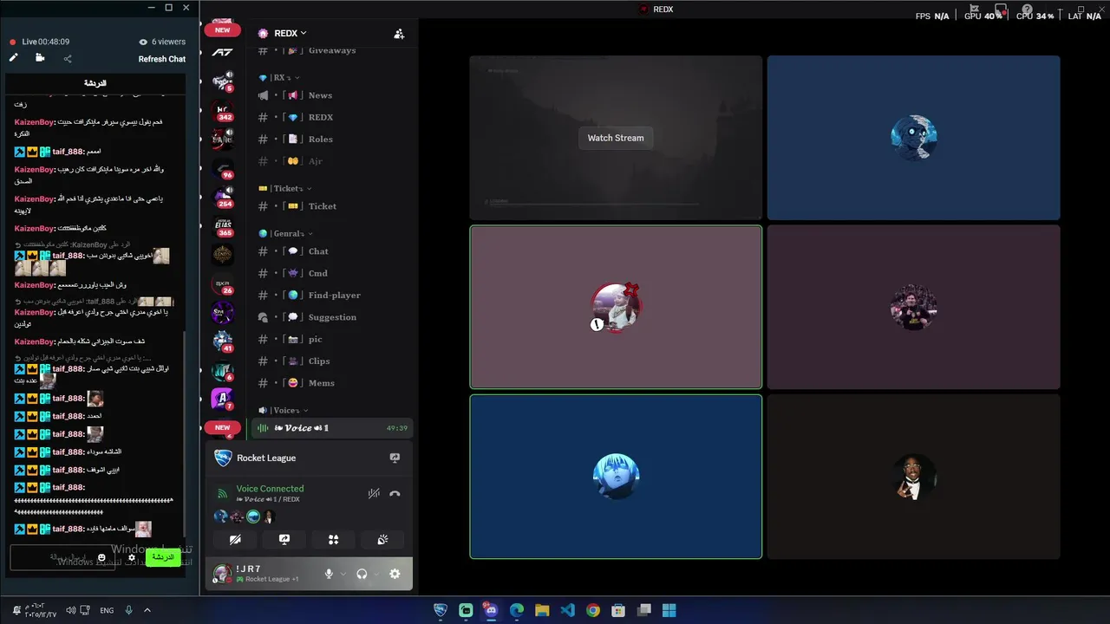The image size is (1110, 624).
Task: Click the Rocket League activity share-screen icon
Action: point(395,458)
